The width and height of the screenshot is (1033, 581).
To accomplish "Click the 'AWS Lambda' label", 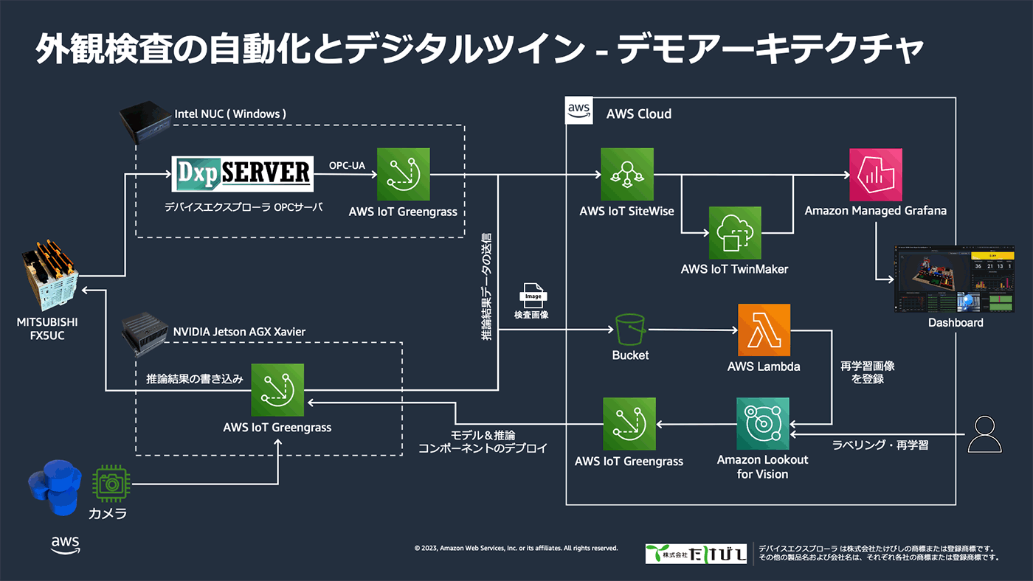I will [764, 366].
